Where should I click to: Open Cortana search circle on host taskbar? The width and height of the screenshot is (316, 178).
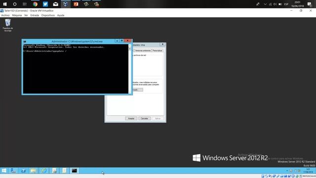[x=15, y=4]
